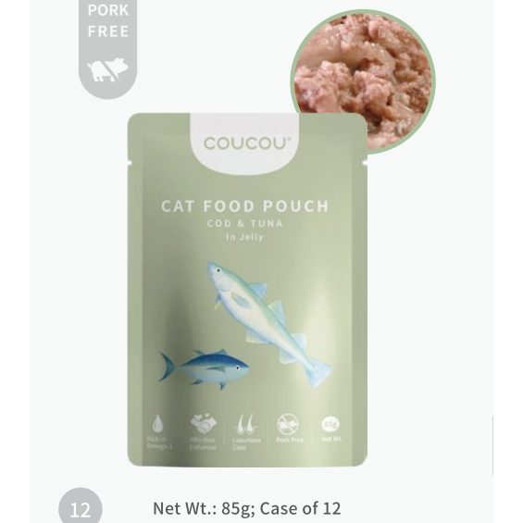Click the Rich in Omega-3 caption

(159, 442)
